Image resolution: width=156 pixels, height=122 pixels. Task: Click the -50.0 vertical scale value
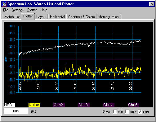click(x=12, y=80)
